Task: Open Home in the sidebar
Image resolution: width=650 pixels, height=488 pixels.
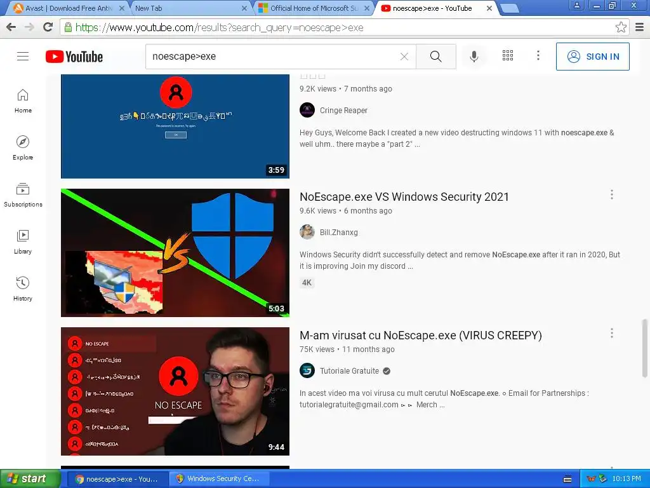Action: click(23, 101)
